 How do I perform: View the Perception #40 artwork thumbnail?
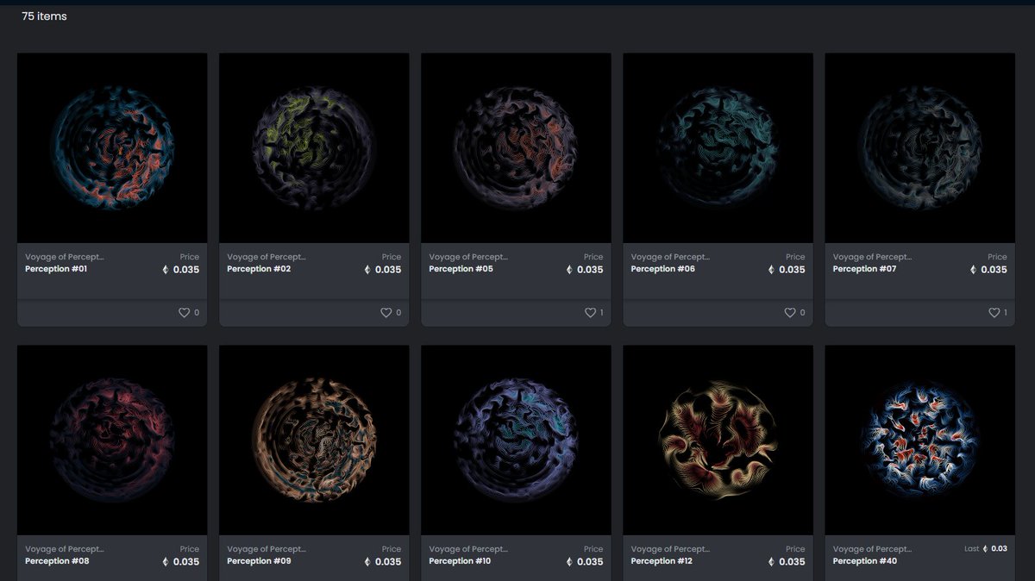click(x=919, y=440)
